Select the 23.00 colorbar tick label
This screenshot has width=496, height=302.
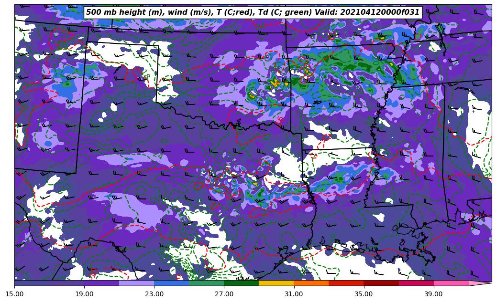(154, 294)
